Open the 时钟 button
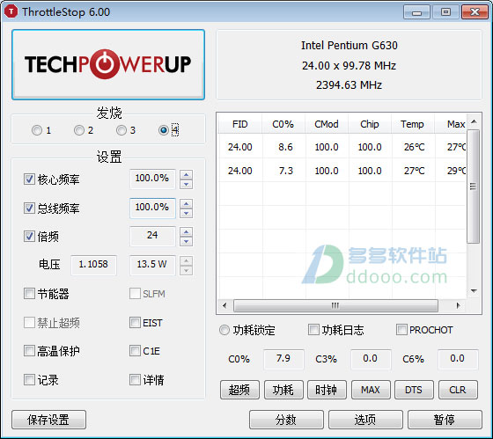493x439 pixels. tap(327, 390)
